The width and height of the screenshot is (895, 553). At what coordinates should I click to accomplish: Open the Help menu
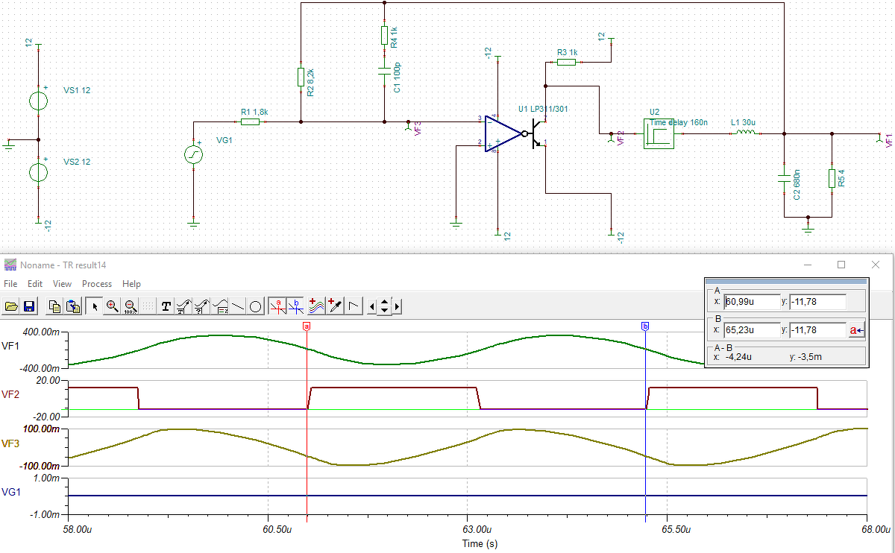(x=131, y=284)
